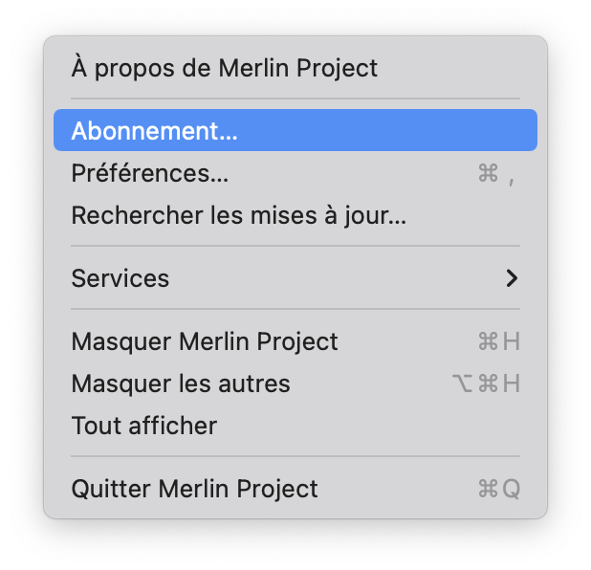The height and width of the screenshot is (570, 591).
Task: Click the command symbol on the Préférences row
Action: point(488,173)
